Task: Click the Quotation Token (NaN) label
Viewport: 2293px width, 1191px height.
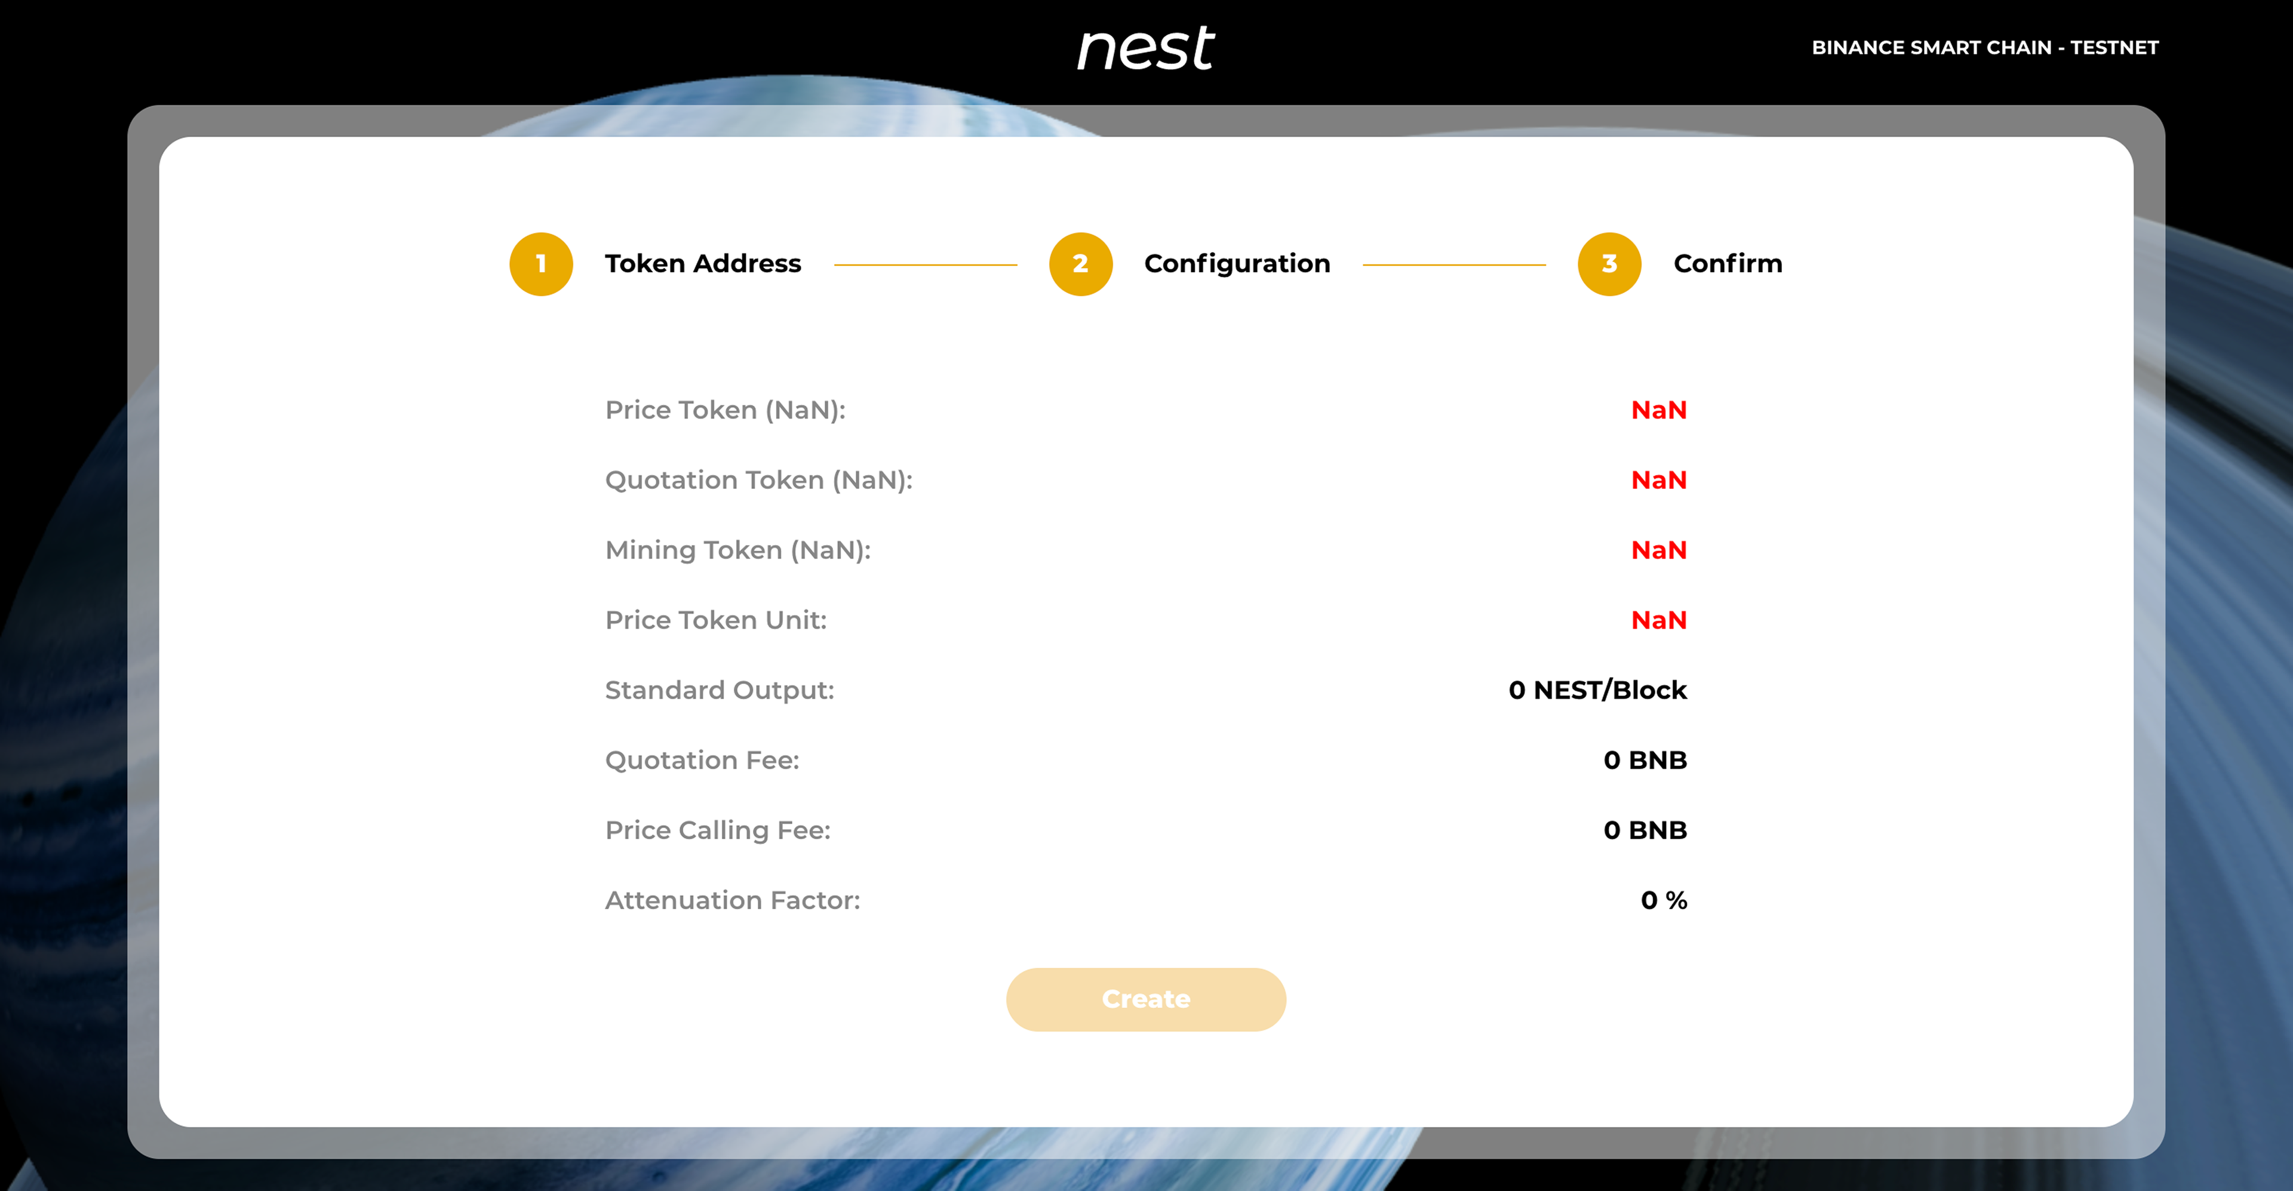Action: [758, 481]
